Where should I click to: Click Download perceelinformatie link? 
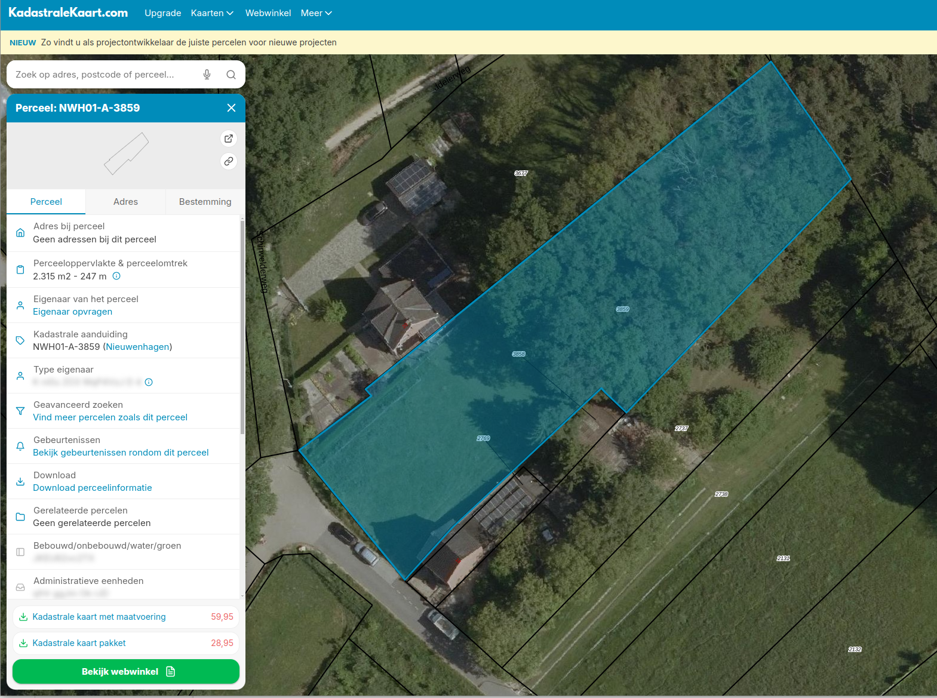[x=93, y=488]
